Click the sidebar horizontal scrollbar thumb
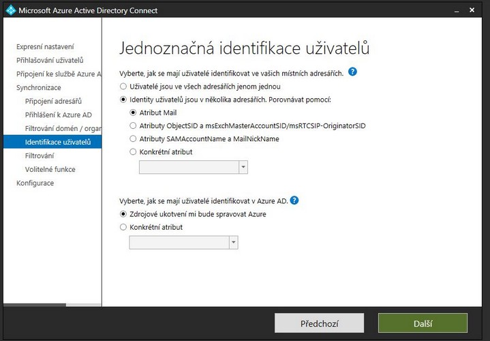Screen dimensions: 490x341 pos(35,305)
